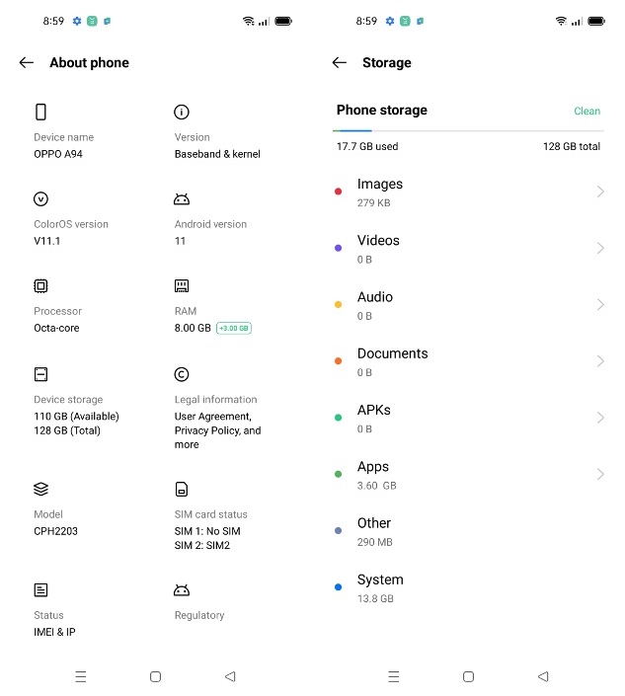
Task: Tap the home button under the Storage screen
Action: tap(468, 676)
